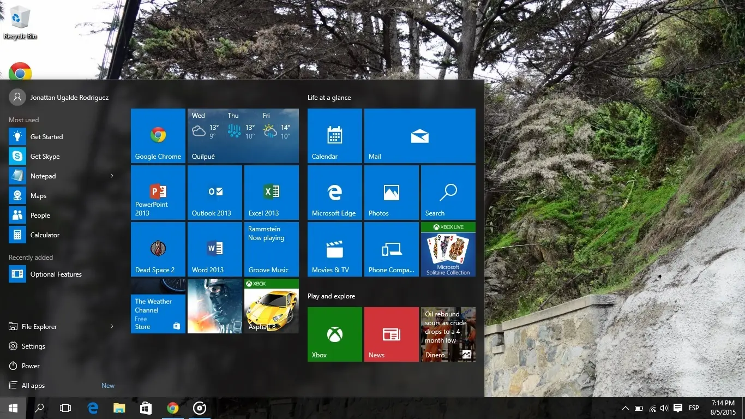Launch the Excel 2013 tile
The height and width of the screenshot is (419, 745).
[271, 192]
